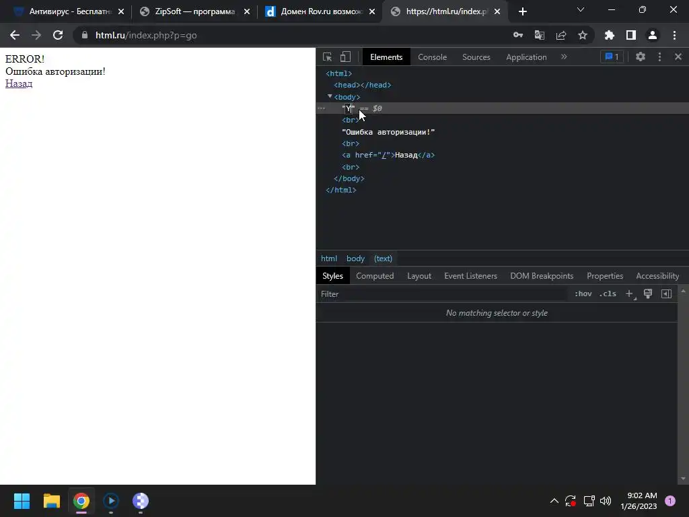This screenshot has height=517, width=689.
Task: Click the browser forward arrow
Action: [x=36, y=35]
